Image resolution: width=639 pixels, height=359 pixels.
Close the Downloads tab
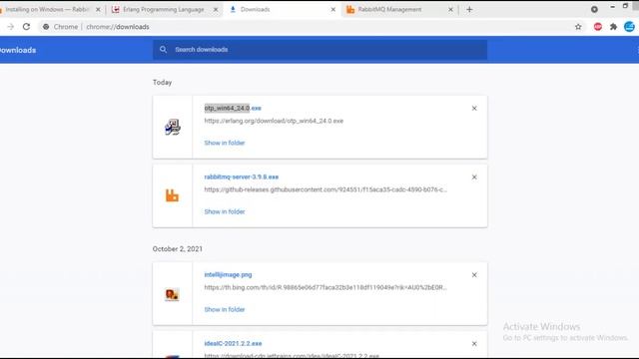[332, 9]
